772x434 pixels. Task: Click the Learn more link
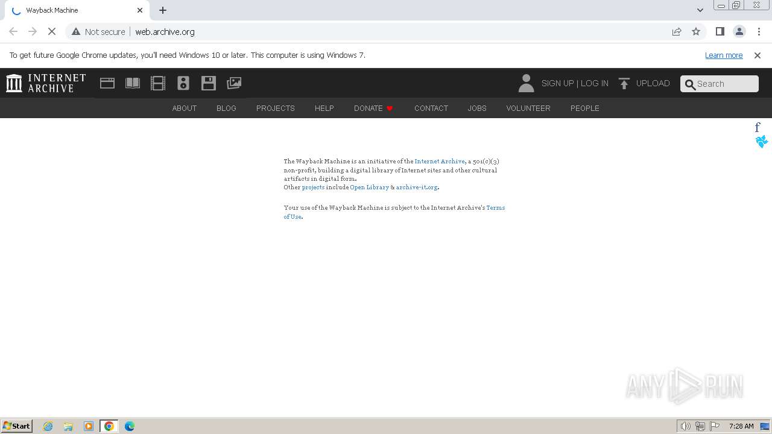tap(724, 55)
